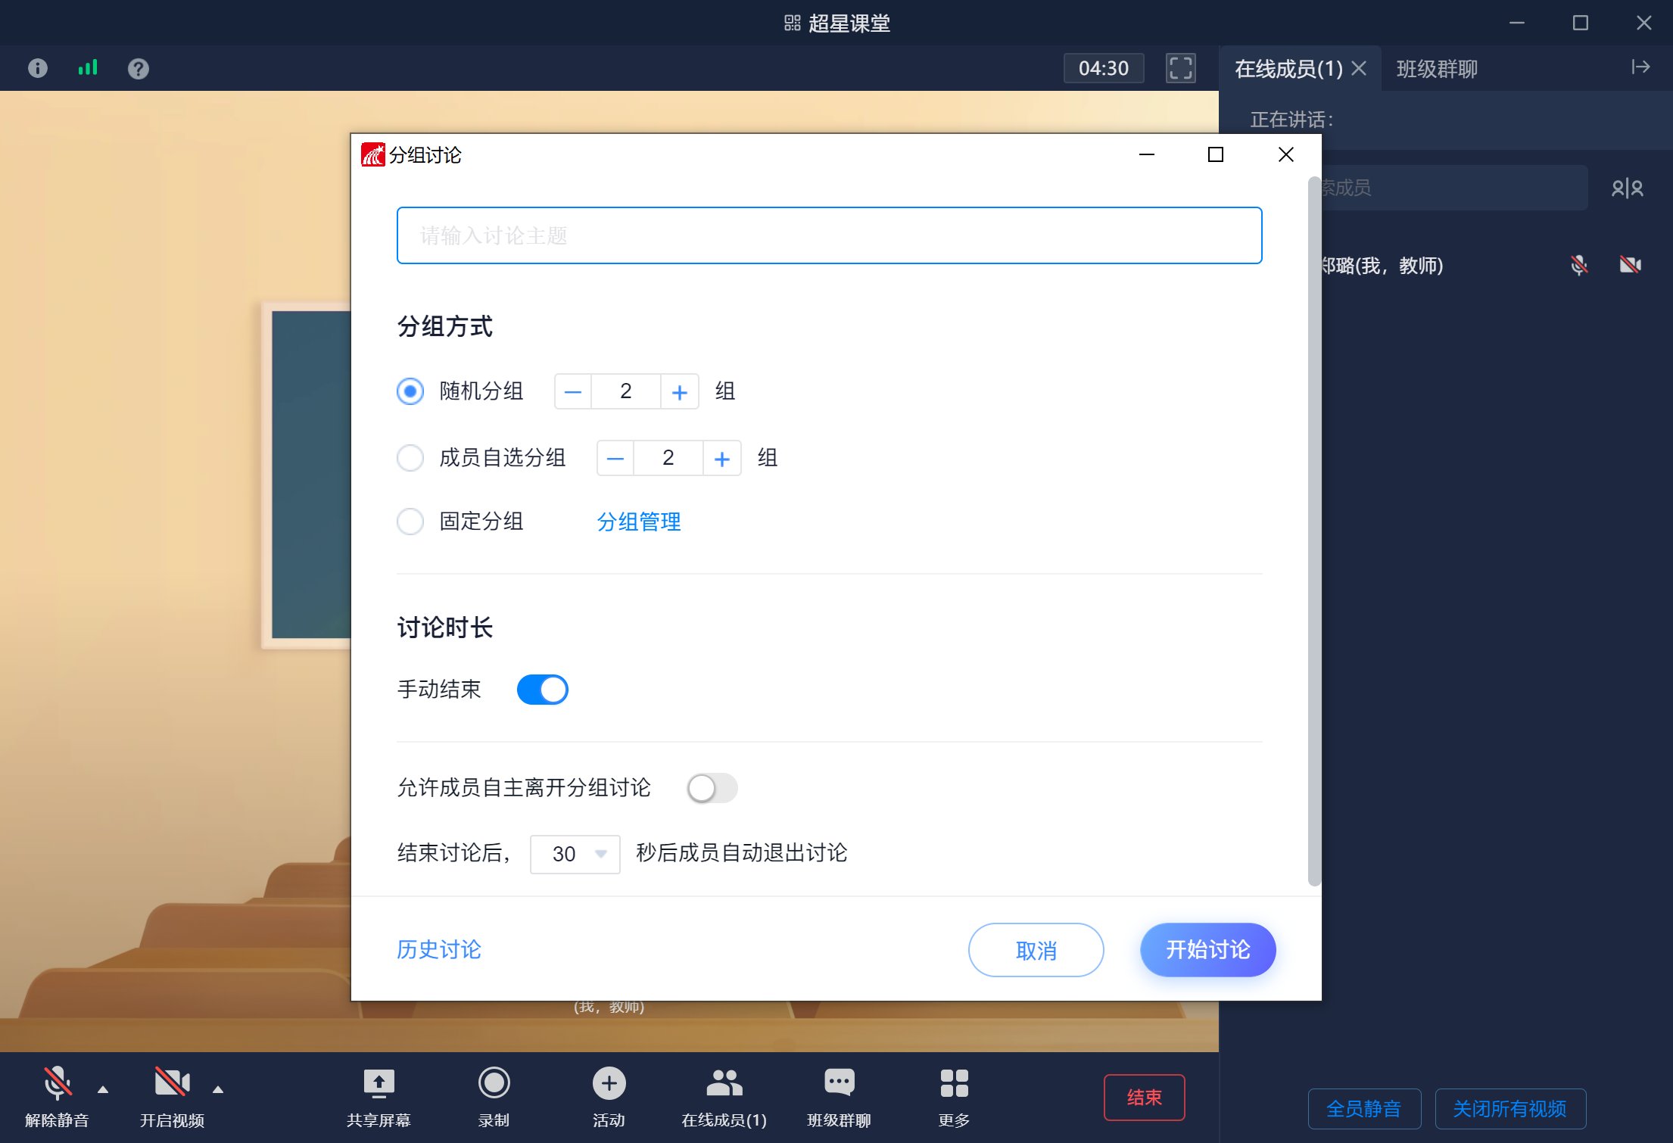
Task: Click the Start Discussion button
Action: point(1207,950)
